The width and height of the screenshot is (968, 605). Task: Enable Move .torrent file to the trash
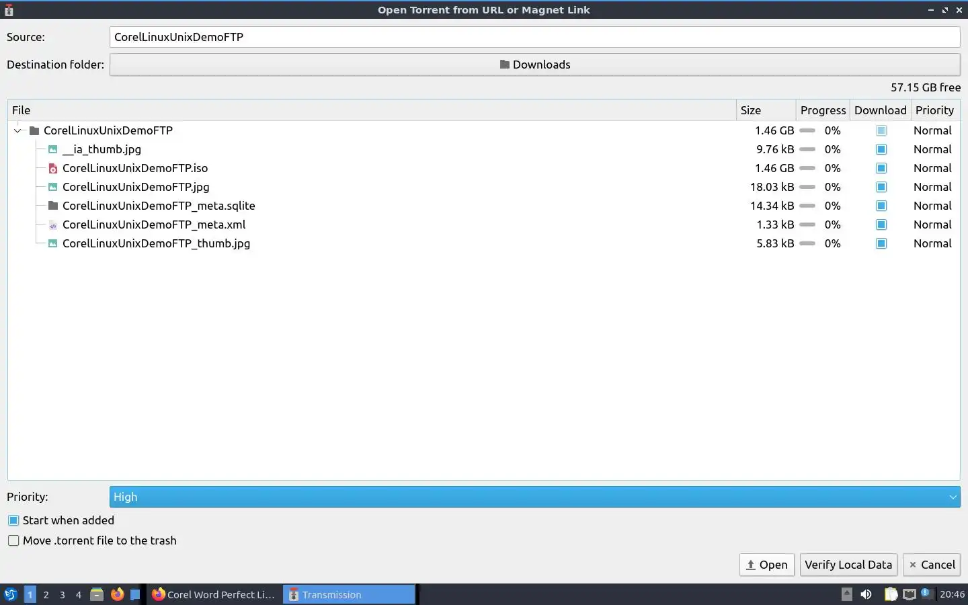[x=13, y=540]
